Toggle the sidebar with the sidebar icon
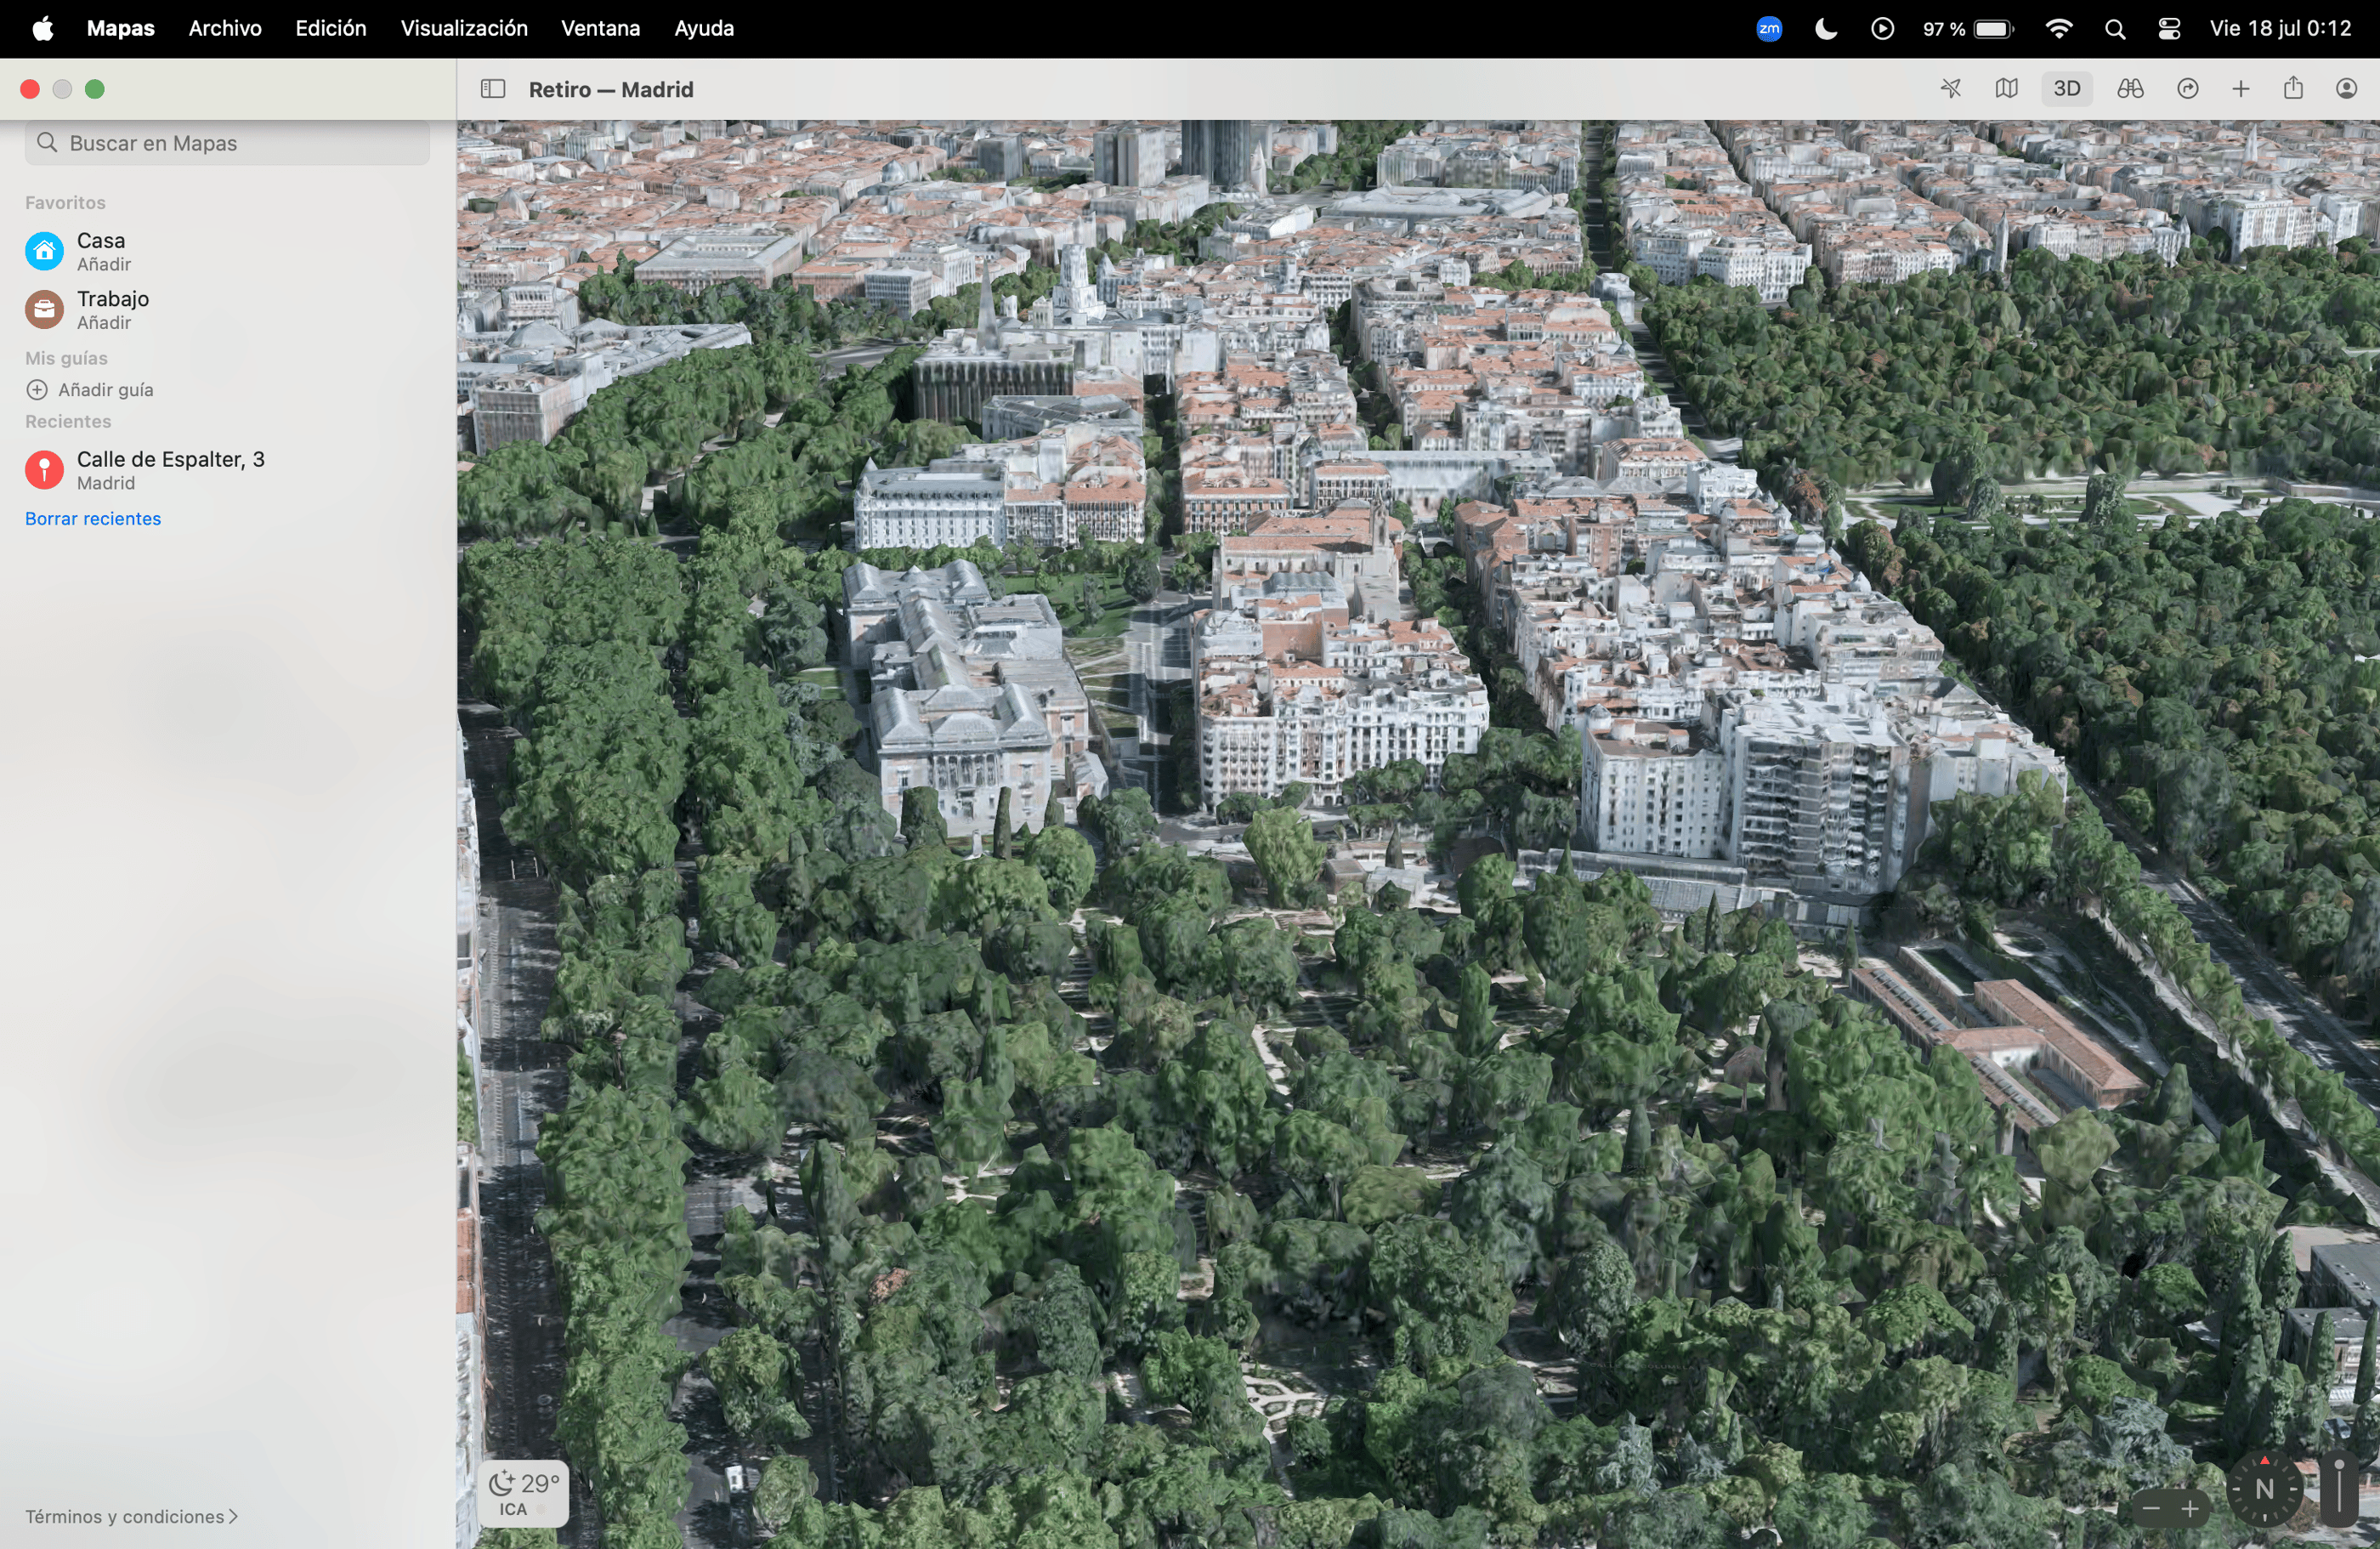Screen dimensions: 2380x1549 pos(493,89)
